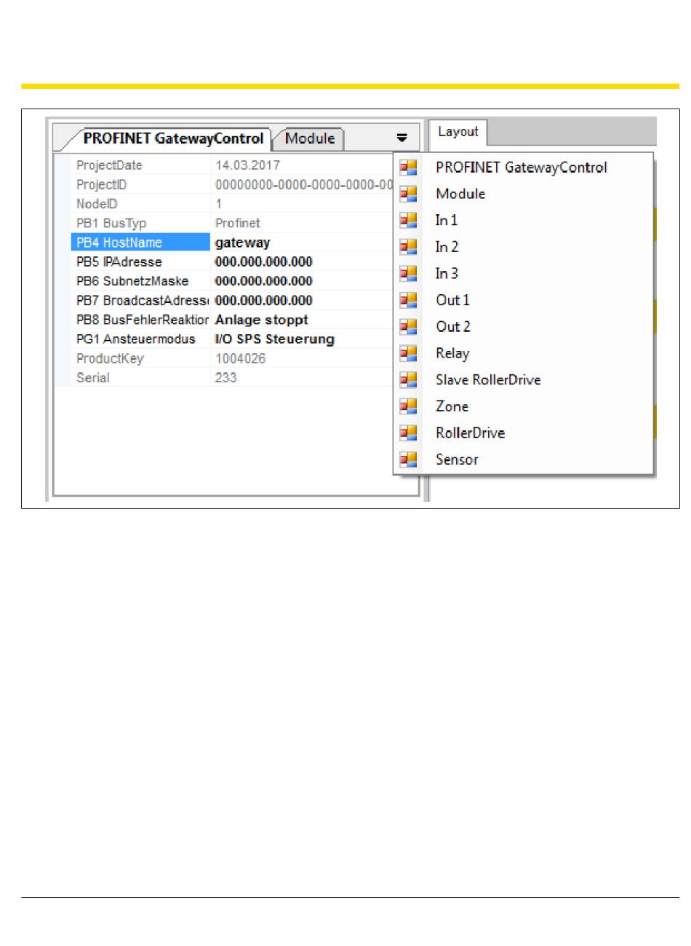Click the ProjectID zero GUID value
Viewport: 691px width, 946px height.
[304, 184]
